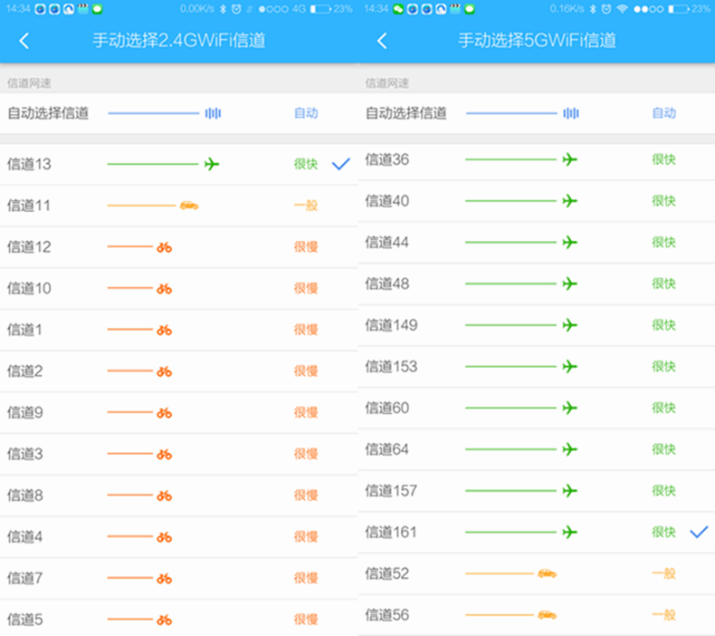Pick the 信道5 row at the bottom
715x636 pixels.
tap(25, 620)
